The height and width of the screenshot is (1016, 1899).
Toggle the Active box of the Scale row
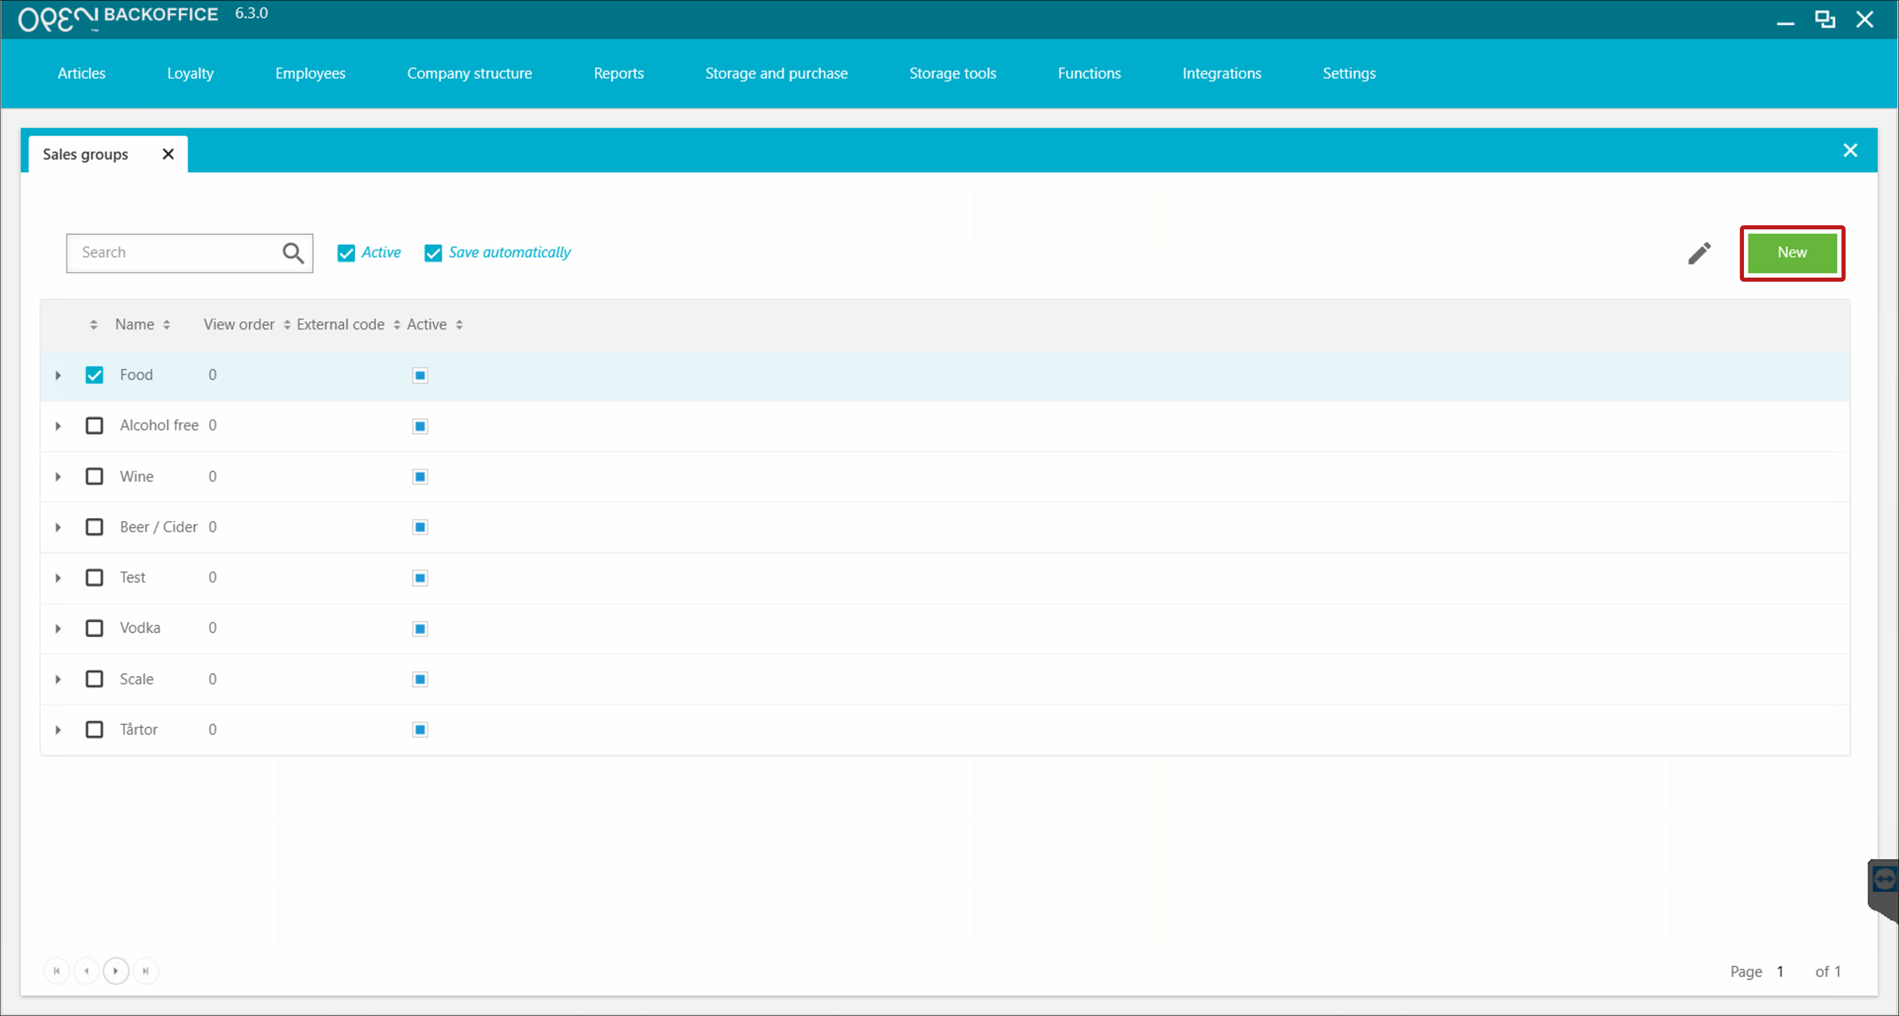coord(420,679)
